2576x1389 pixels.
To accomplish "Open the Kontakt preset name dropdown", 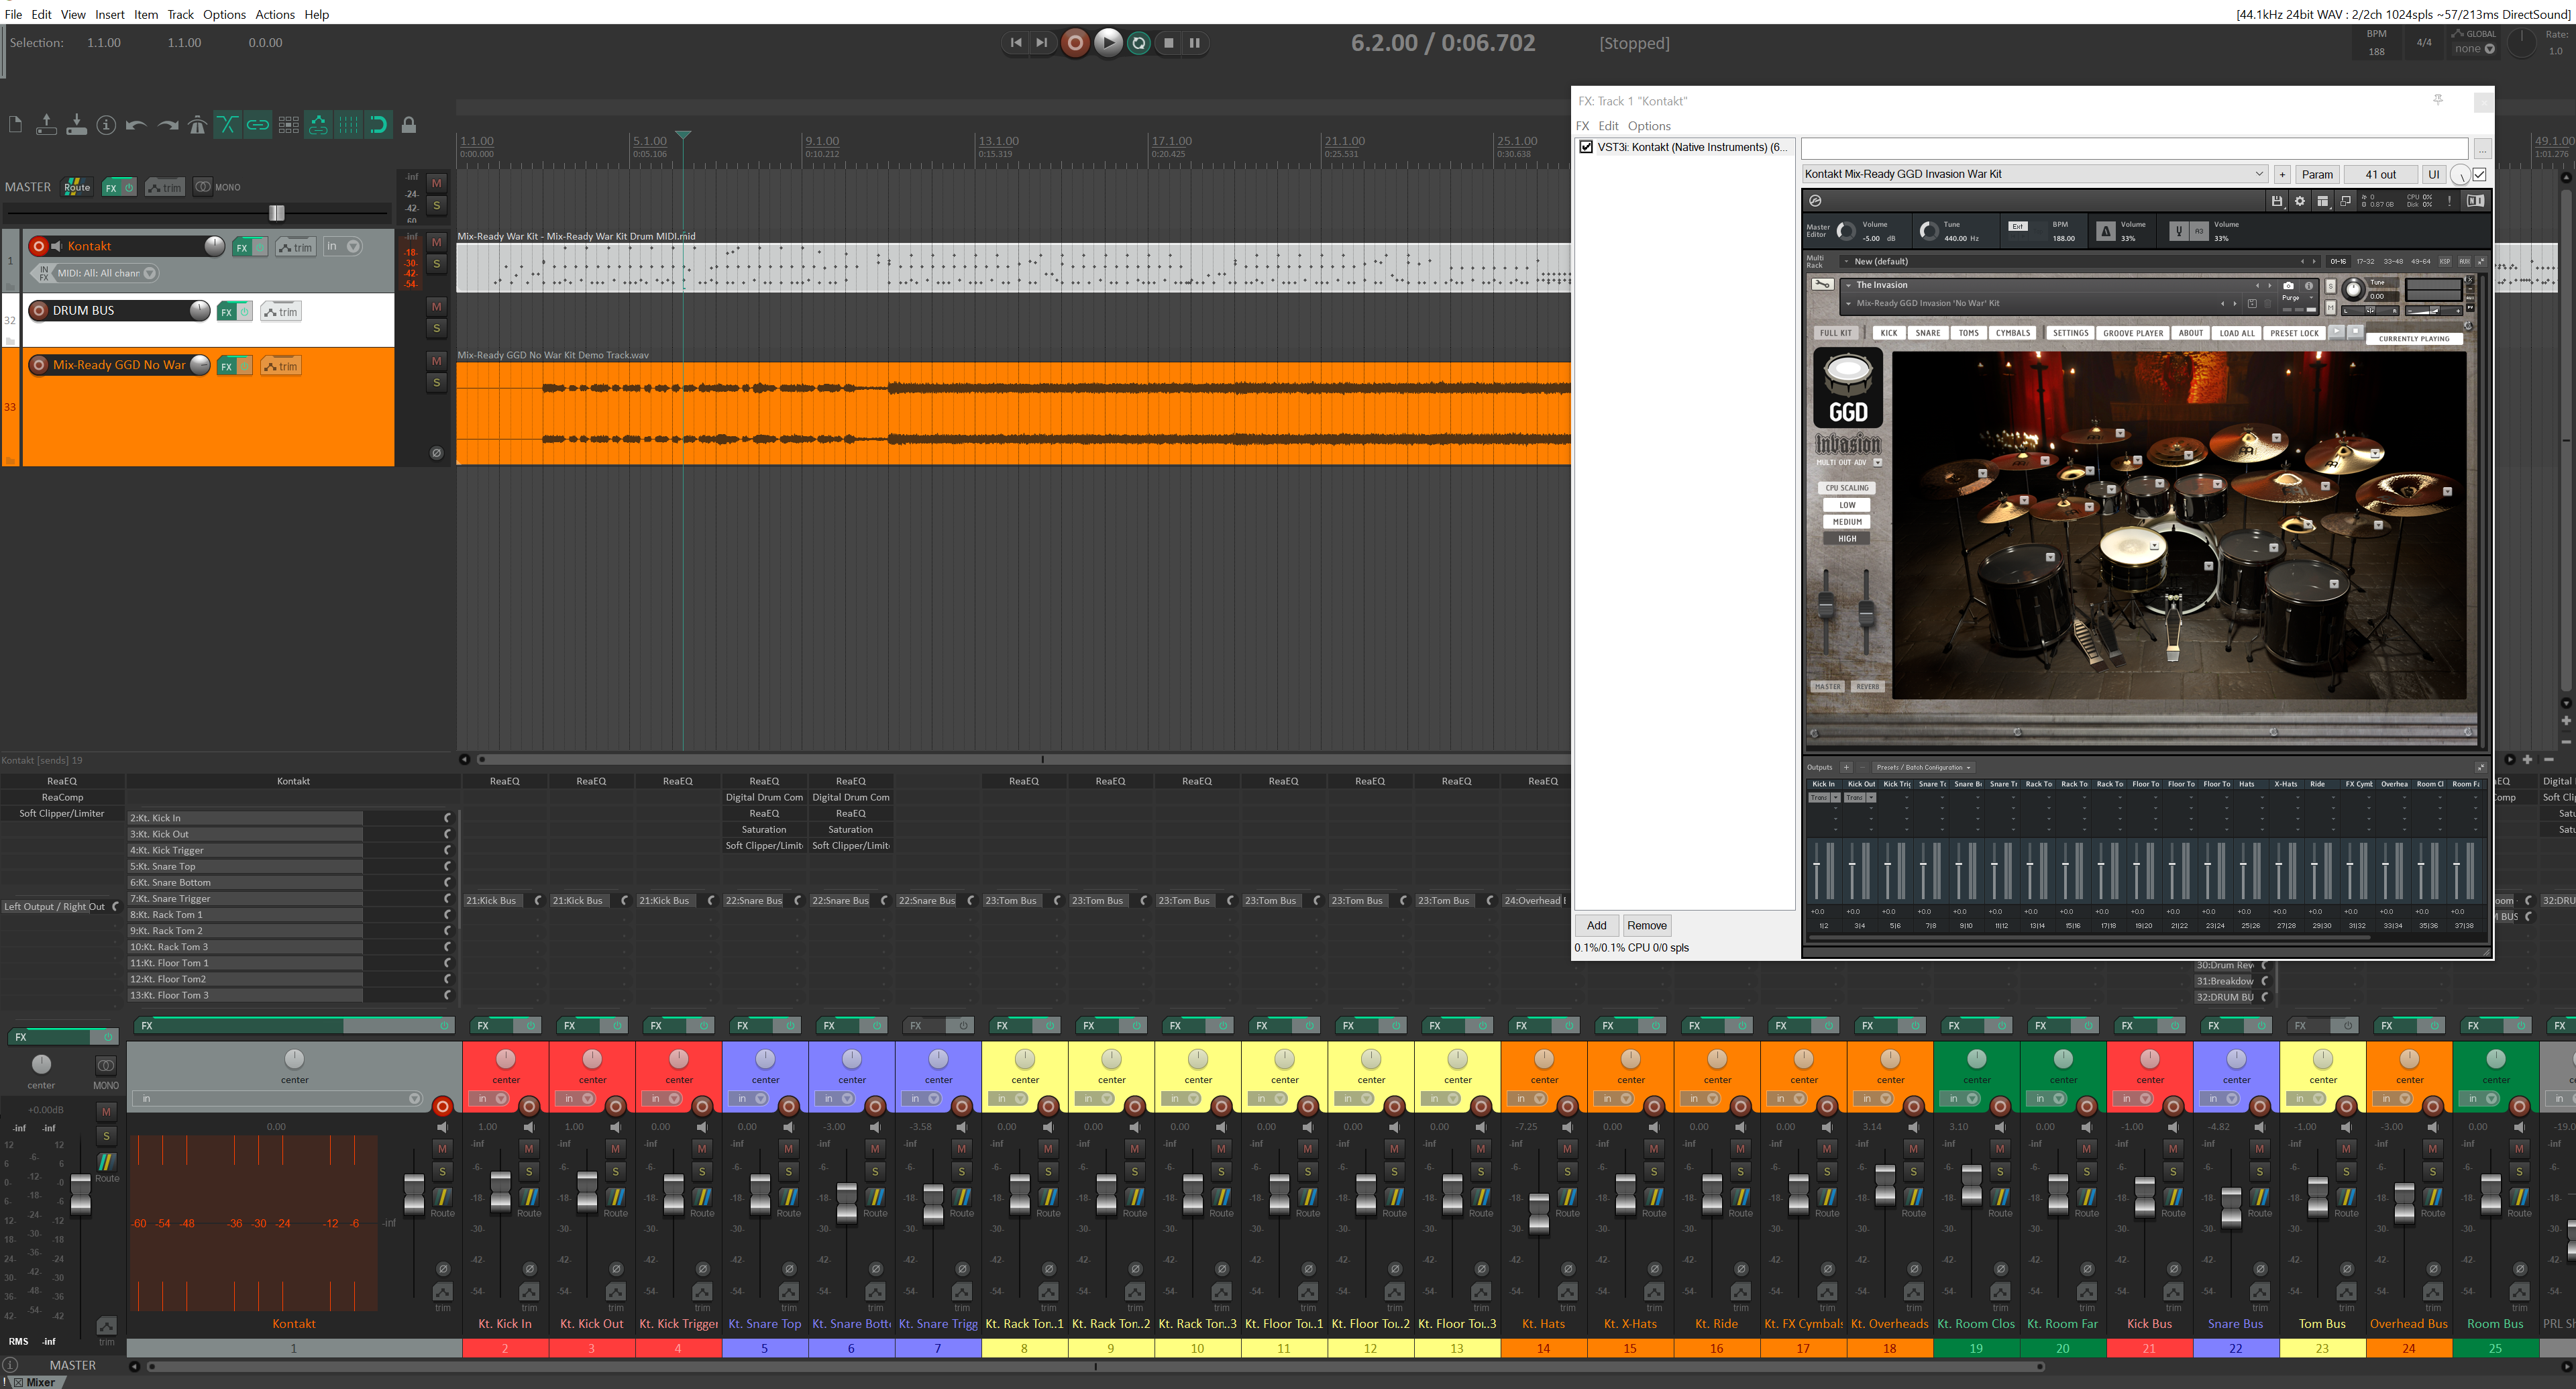I will click(2259, 173).
